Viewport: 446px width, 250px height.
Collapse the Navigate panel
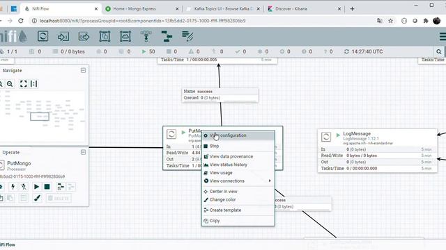point(83,70)
